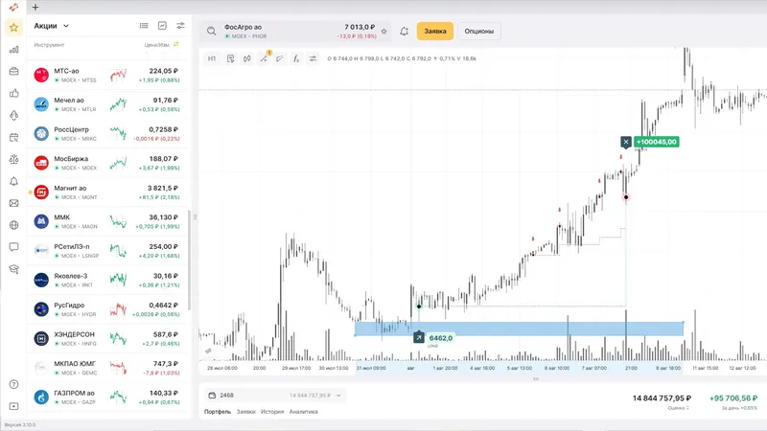Open the portfolio briefcase icon in the sidebar
767x431 pixels.
coord(13,71)
